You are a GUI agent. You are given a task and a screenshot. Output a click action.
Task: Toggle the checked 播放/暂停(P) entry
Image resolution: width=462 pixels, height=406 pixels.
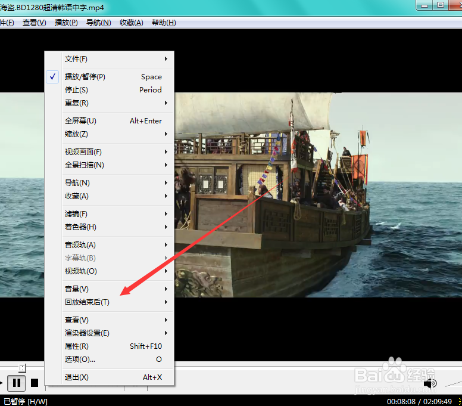(x=110, y=77)
